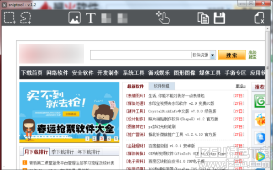Open the 开发制作 nav item
Image resolution: width=273 pixels, height=170 pixels.
[x=108, y=73]
